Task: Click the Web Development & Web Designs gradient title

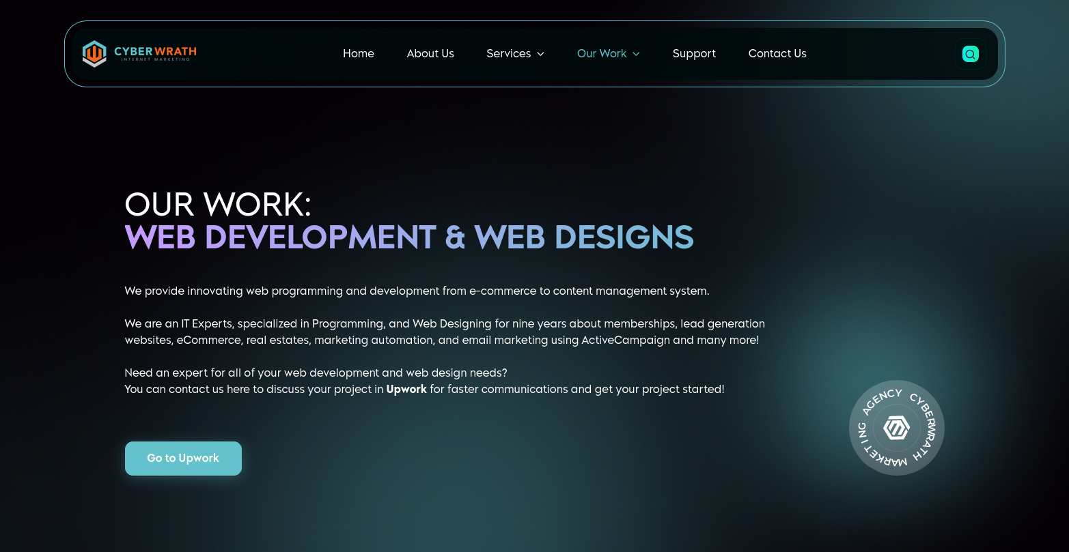Action: (x=408, y=237)
